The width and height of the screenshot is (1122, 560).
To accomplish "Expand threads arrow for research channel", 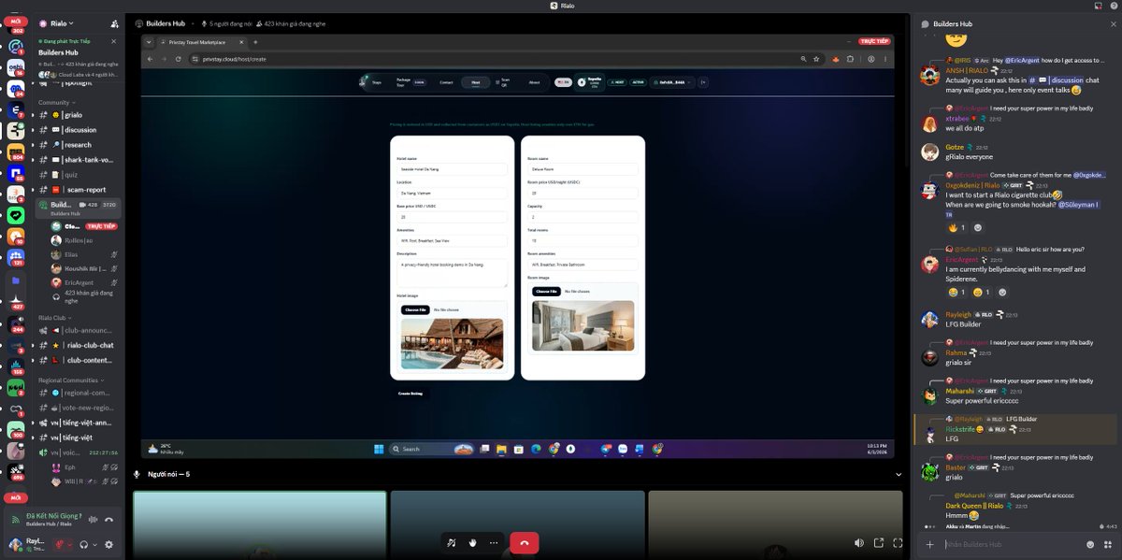I will [35, 145].
